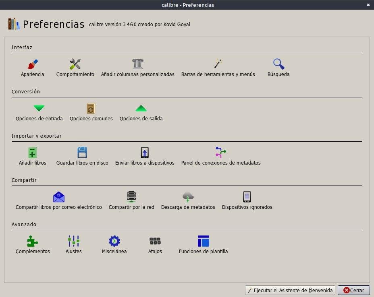Open Compartir por la red server icon
The height and width of the screenshot is (297, 374).
click(131, 197)
